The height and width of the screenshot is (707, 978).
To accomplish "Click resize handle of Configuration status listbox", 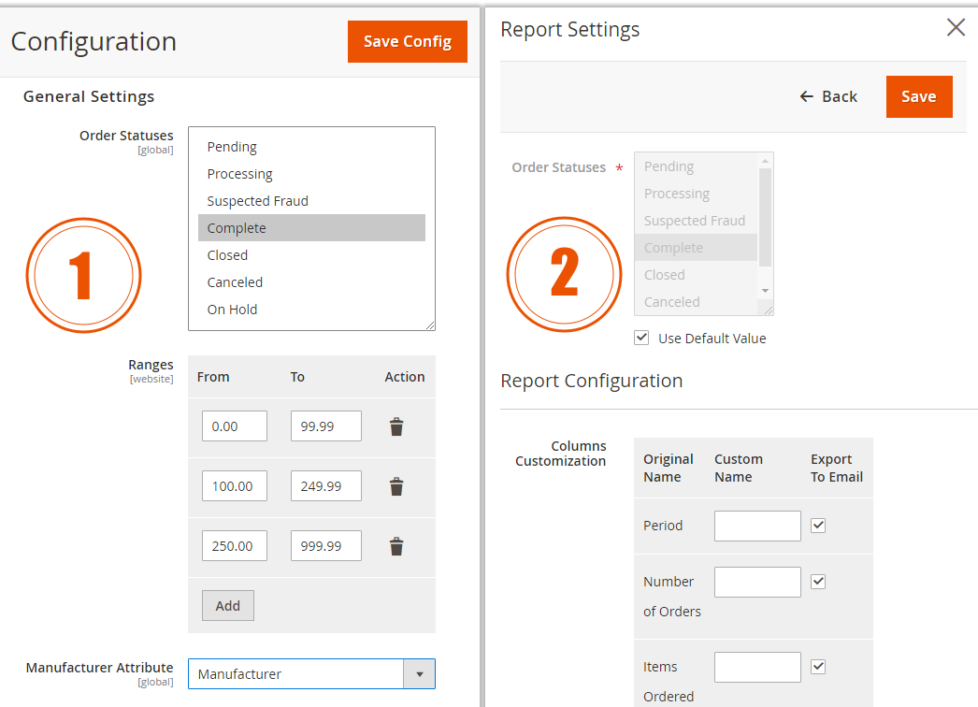I will (430, 325).
